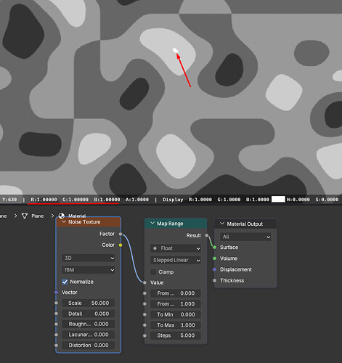Click the Plane breadcrumb label
The height and width of the screenshot is (363, 342).
pyautogui.click(x=38, y=216)
